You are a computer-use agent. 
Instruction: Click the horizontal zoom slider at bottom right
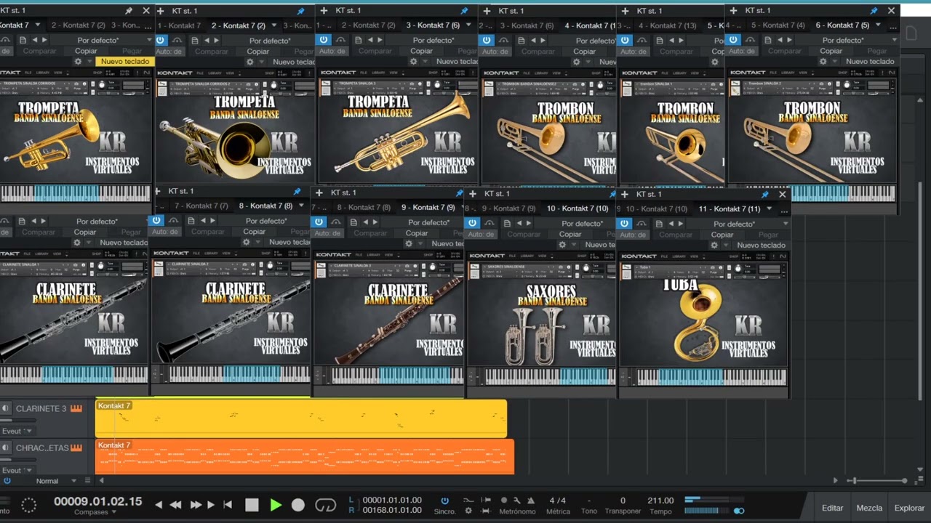pyautogui.click(x=879, y=480)
